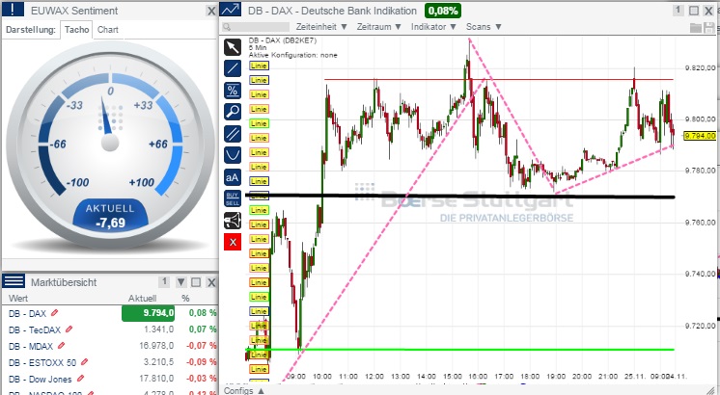
Task: Select the curve drawing tool
Action: [233, 155]
